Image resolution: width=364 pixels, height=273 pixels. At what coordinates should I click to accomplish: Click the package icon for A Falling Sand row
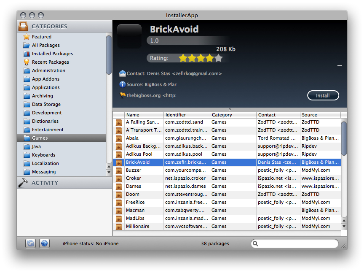[119, 122]
